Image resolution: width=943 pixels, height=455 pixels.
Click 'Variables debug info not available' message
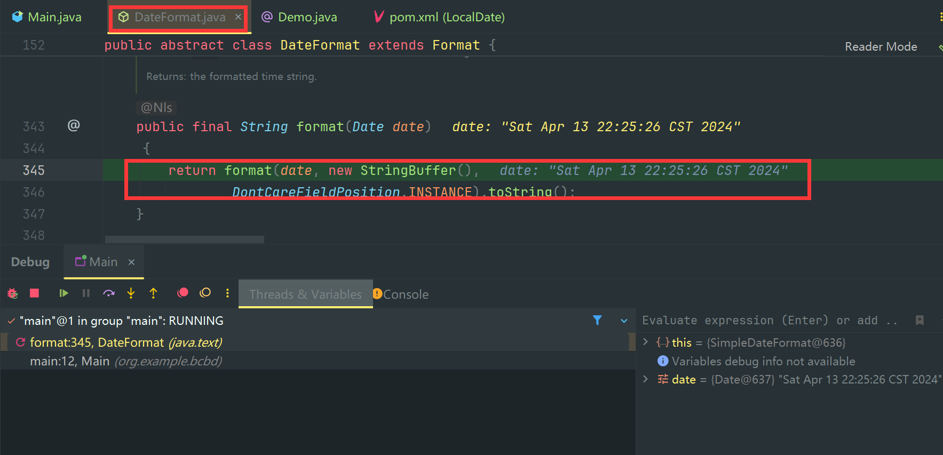click(x=763, y=361)
